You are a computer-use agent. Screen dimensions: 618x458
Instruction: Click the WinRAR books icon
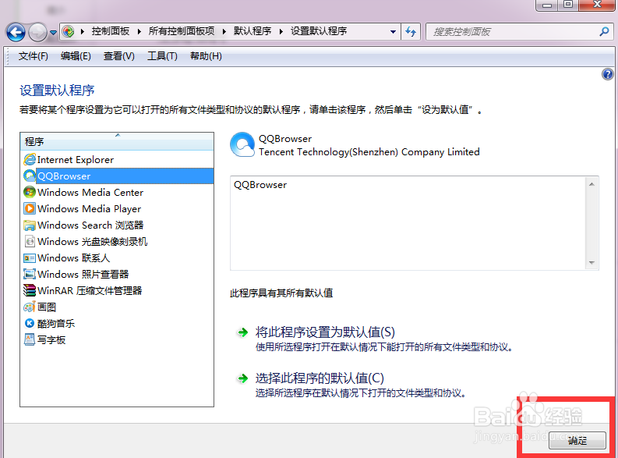point(30,290)
